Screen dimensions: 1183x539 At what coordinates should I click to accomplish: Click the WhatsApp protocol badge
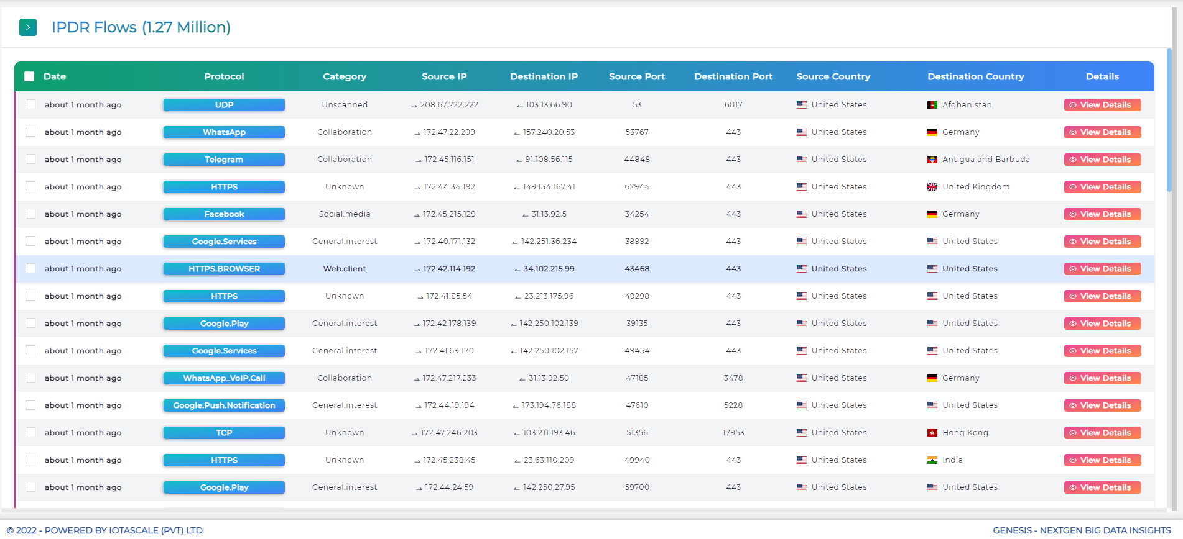224,132
